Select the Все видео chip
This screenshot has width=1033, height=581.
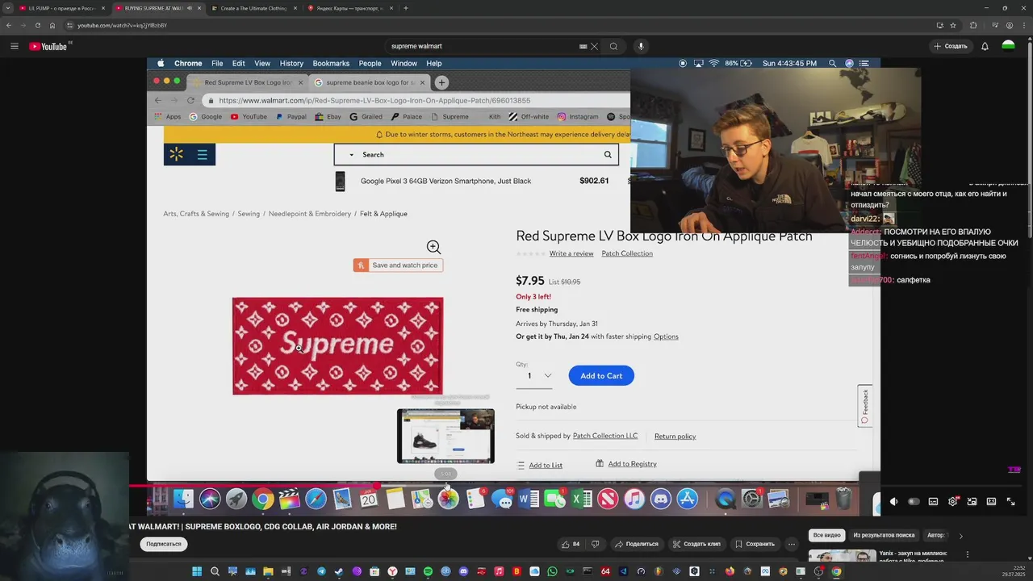pyautogui.click(x=826, y=535)
